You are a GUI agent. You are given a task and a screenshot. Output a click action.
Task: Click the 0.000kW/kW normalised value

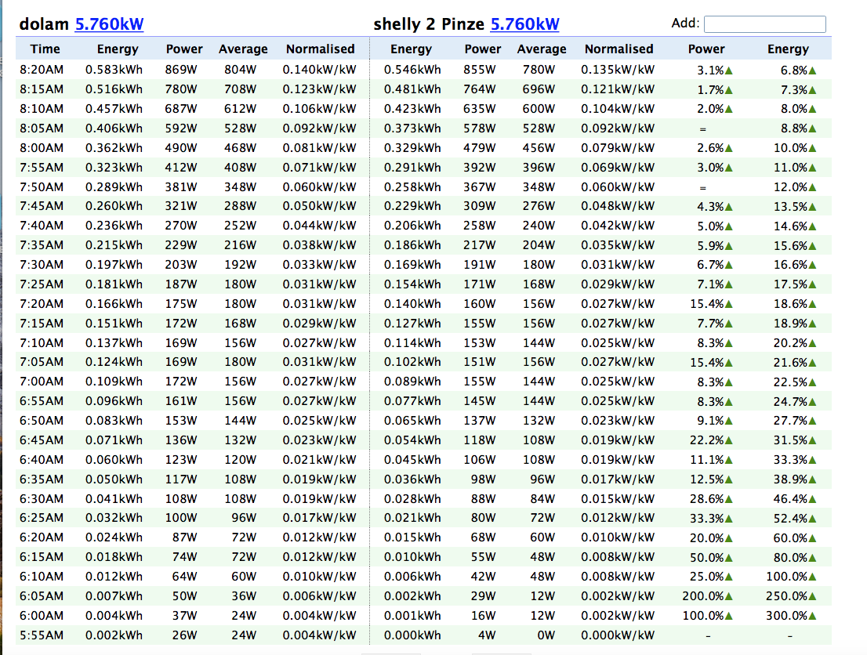point(618,635)
